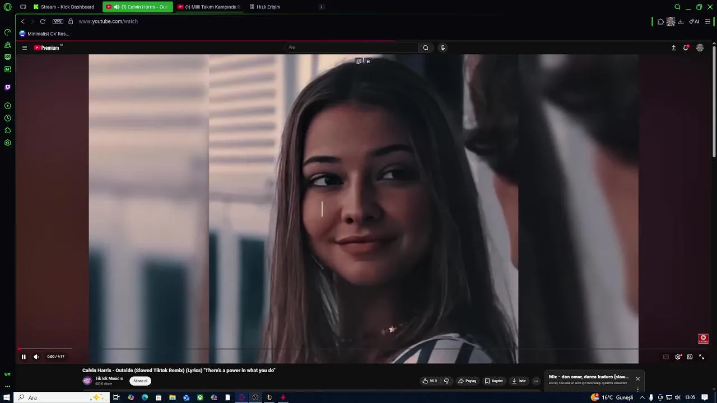This screenshot has width=717, height=403.
Task: Open the workspaces icon beside tabs
Action: [23, 7]
